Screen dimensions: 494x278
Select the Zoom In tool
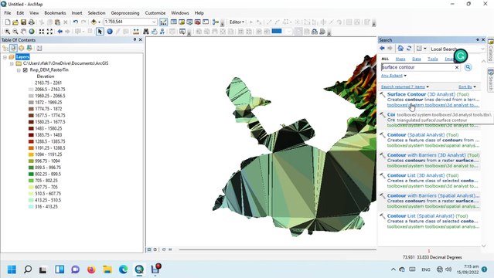click(7, 32)
